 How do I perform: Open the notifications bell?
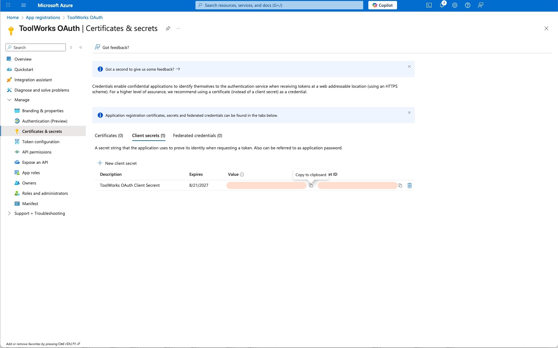click(x=442, y=5)
